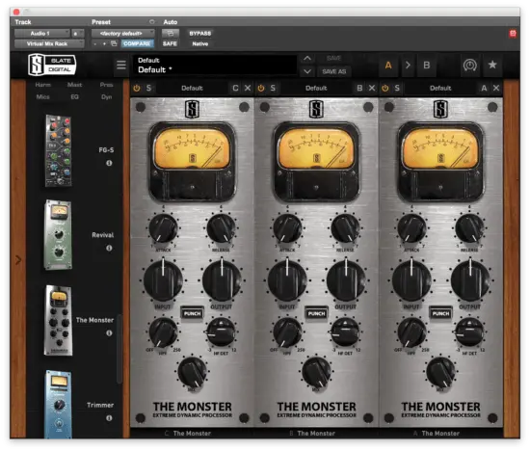Click the ATTACK knob on module C
The image size is (530, 451).
point(163,228)
